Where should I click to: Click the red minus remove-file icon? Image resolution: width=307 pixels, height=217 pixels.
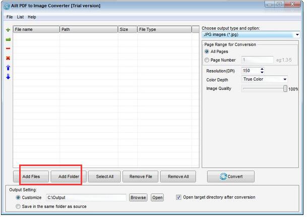tap(8, 48)
